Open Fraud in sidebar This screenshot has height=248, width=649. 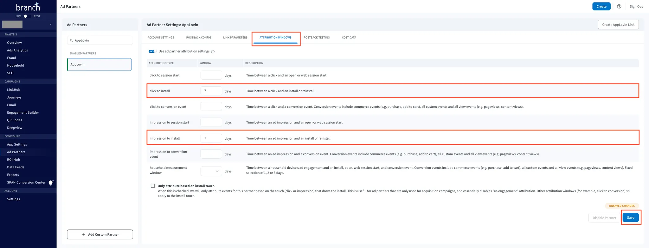pyautogui.click(x=11, y=58)
